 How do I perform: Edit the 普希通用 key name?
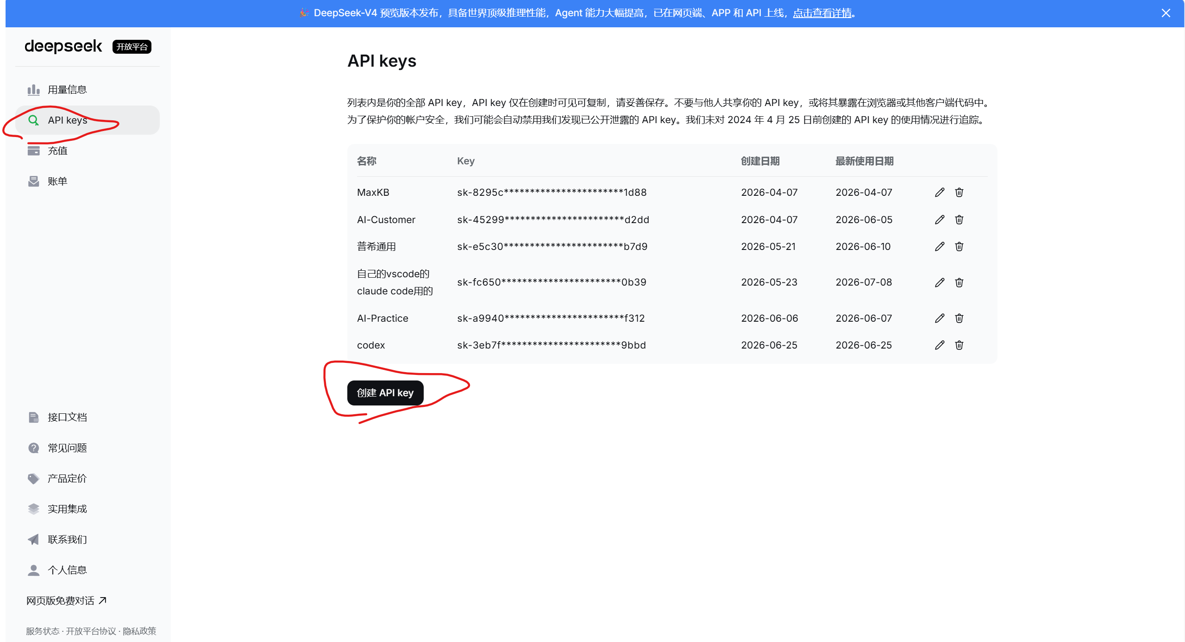(x=940, y=247)
